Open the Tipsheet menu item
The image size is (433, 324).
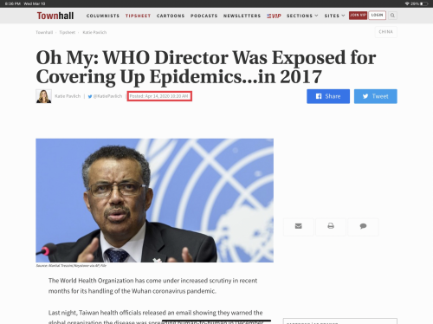pyautogui.click(x=138, y=16)
